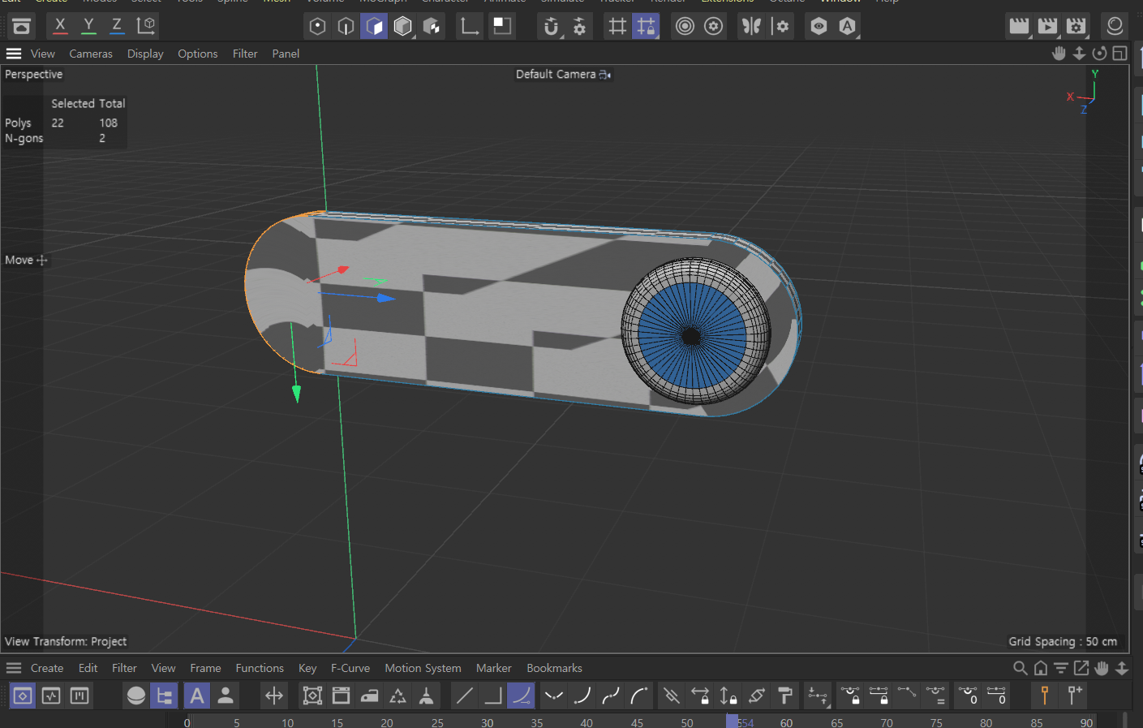
Task: Click the viewport orbit rotate icon
Action: (x=1099, y=54)
